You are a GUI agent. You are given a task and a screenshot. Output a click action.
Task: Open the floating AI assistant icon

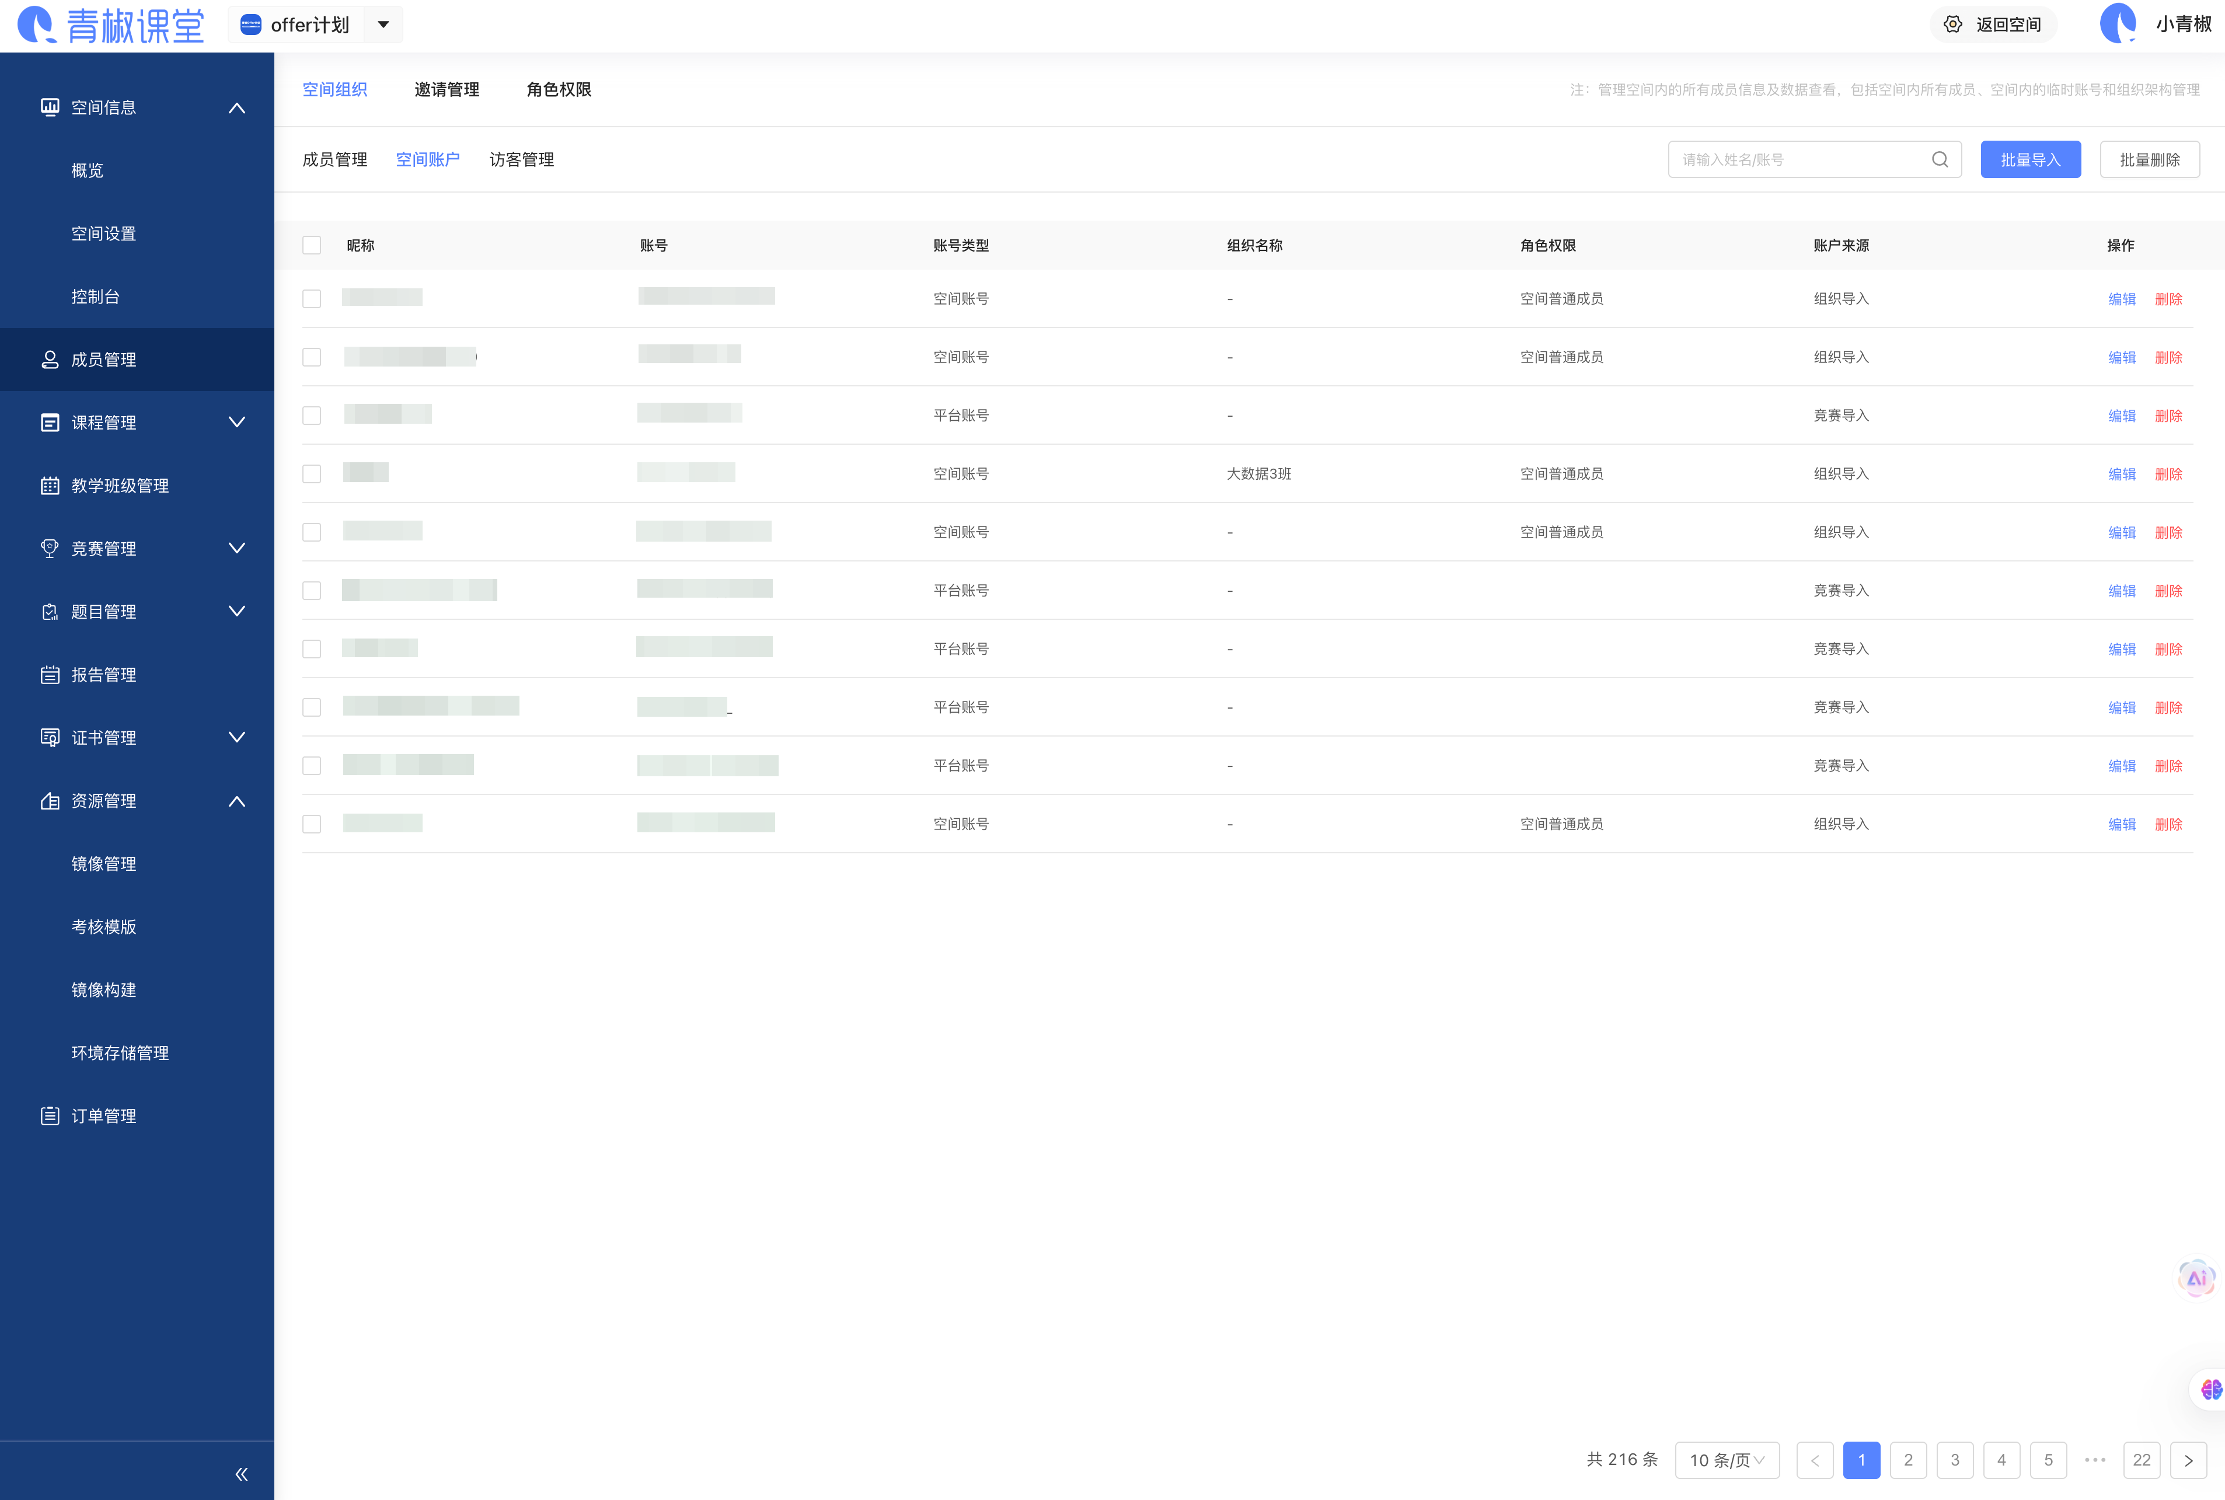click(2196, 1278)
